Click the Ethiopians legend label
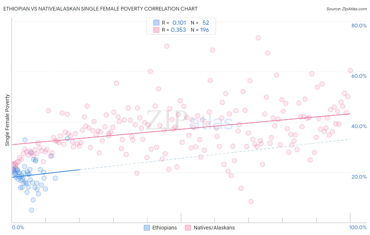This screenshot has height=235, width=370. coord(164,228)
